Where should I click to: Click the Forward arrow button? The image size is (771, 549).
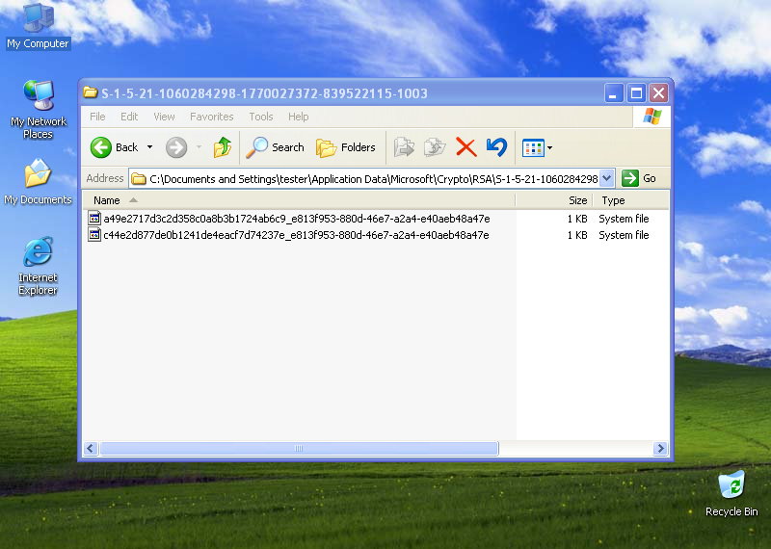pyautogui.click(x=176, y=147)
